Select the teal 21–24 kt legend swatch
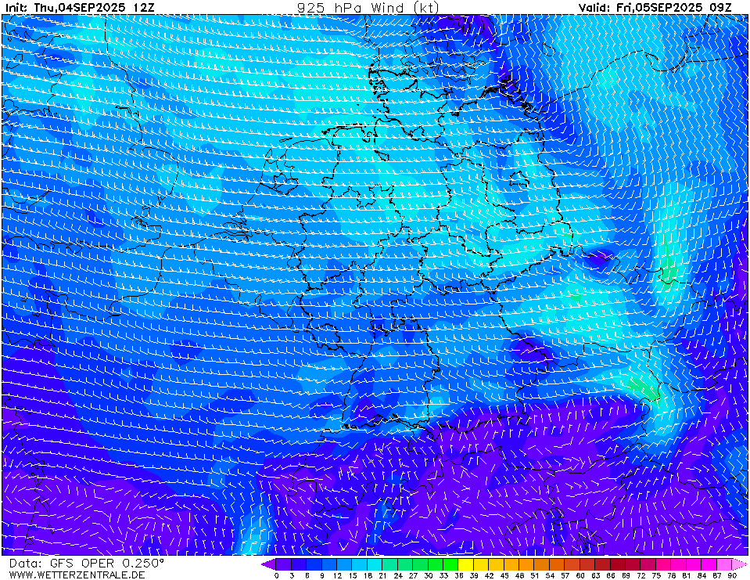 [x=389, y=564]
